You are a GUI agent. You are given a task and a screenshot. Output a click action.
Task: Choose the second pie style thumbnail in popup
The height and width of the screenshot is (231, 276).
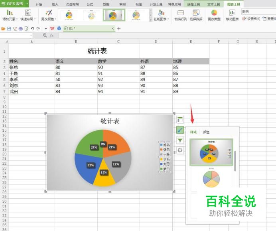click(211, 179)
